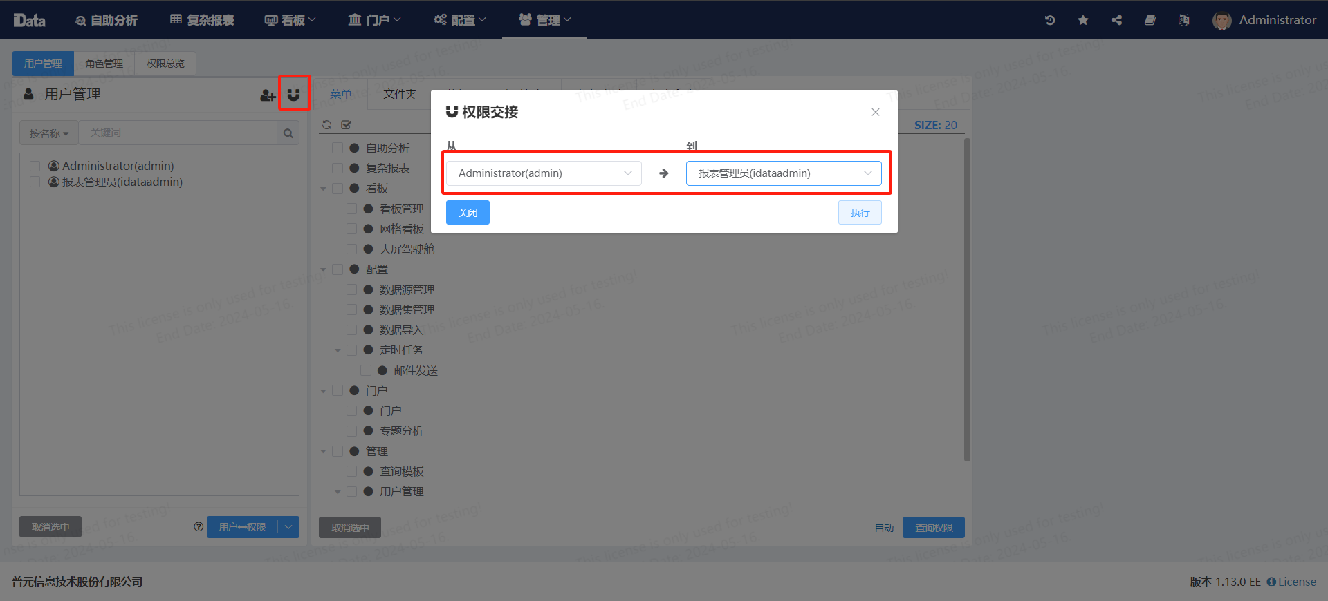Click the star favorites icon
1328x601 pixels.
click(1083, 20)
